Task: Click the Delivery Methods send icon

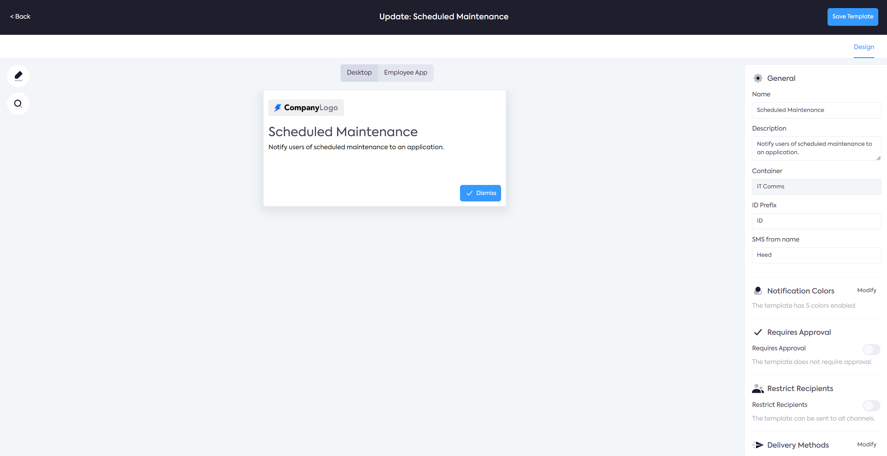Action: click(x=758, y=445)
